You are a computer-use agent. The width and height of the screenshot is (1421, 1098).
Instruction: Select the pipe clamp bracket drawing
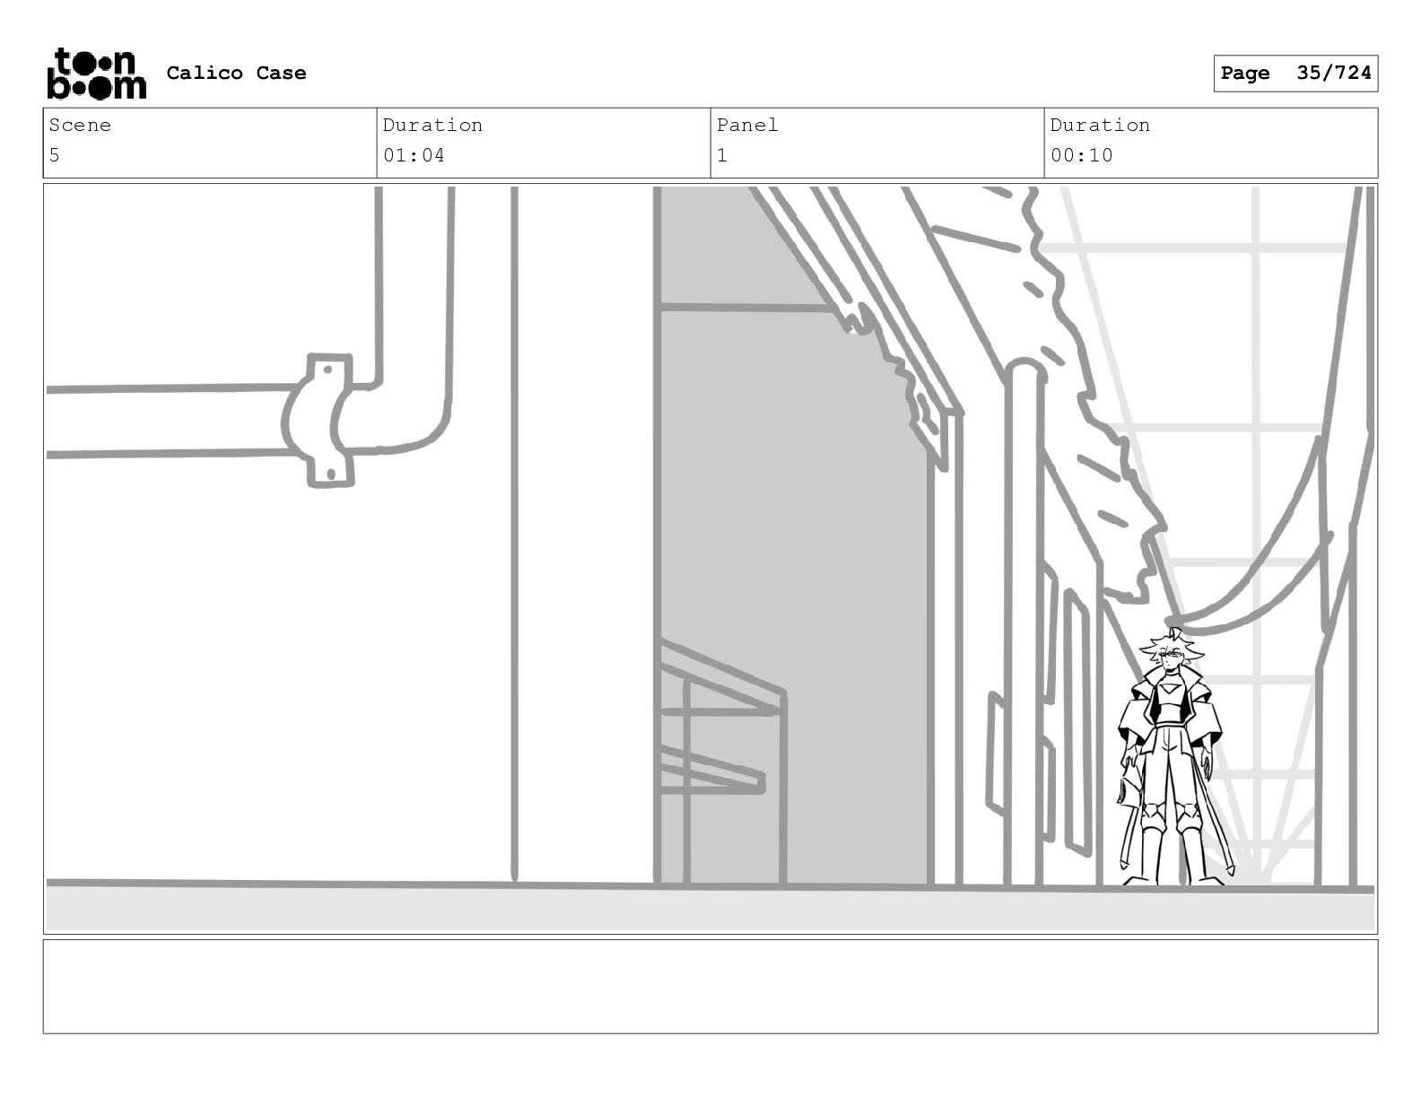[x=318, y=421]
